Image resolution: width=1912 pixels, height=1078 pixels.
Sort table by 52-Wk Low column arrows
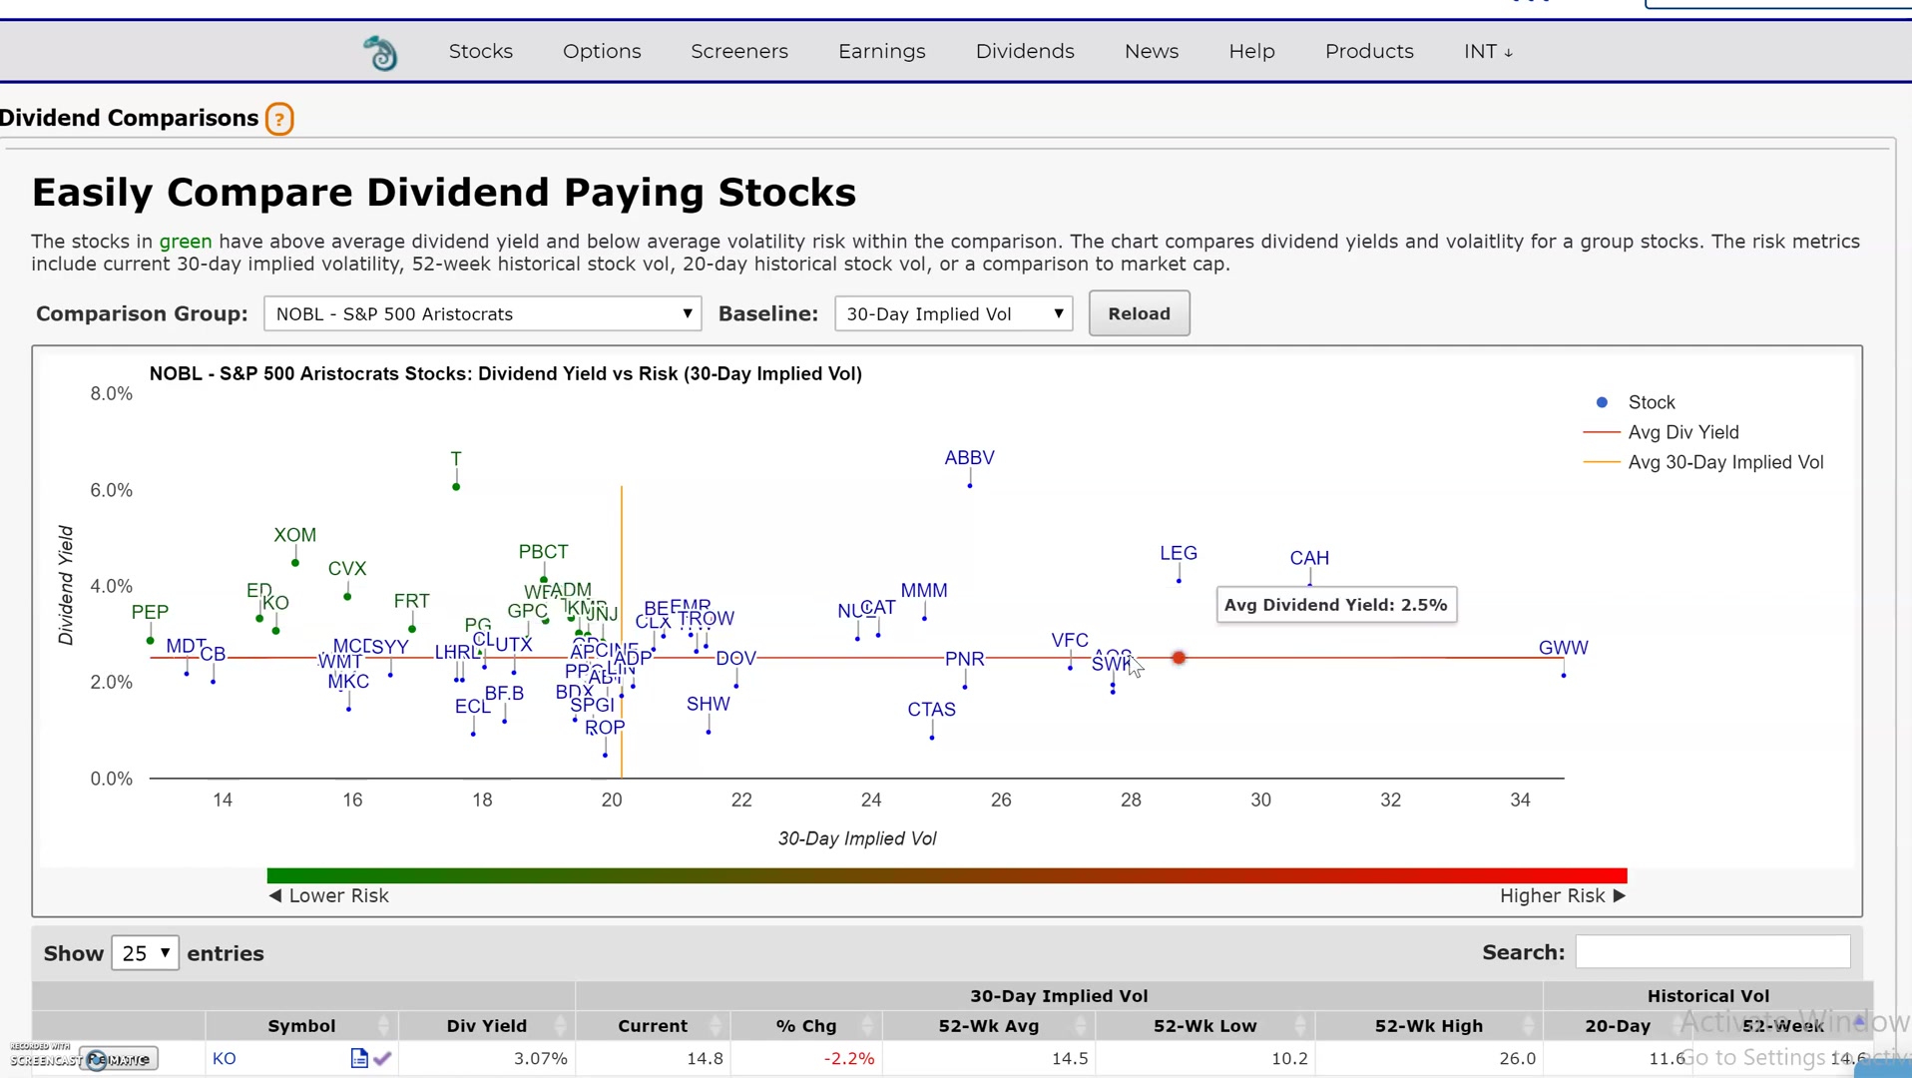pyautogui.click(x=1299, y=1025)
